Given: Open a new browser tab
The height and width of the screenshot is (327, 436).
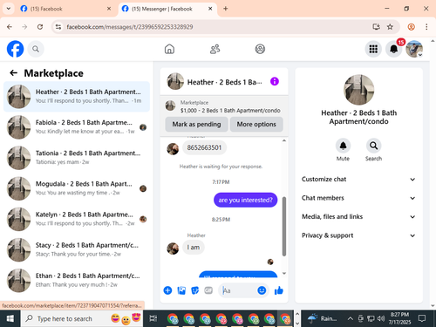Looking at the screenshot, I should point(226,9).
